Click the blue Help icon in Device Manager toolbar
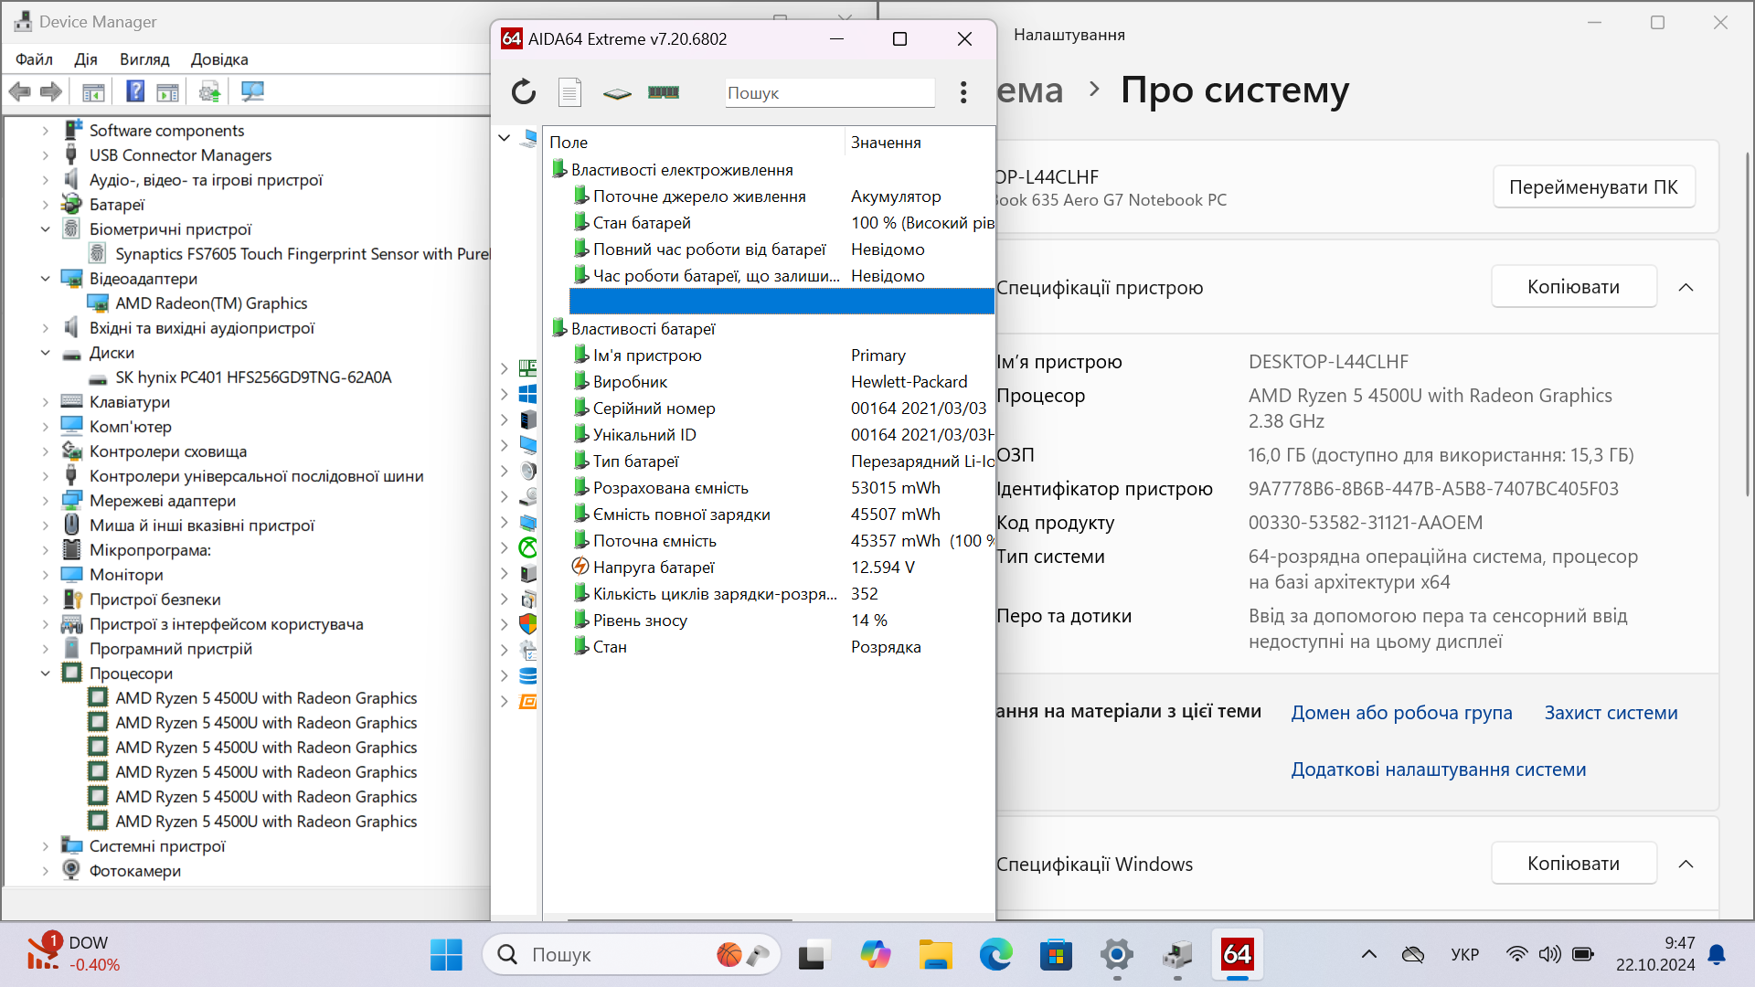The image size is (1755, 987). 135,91
